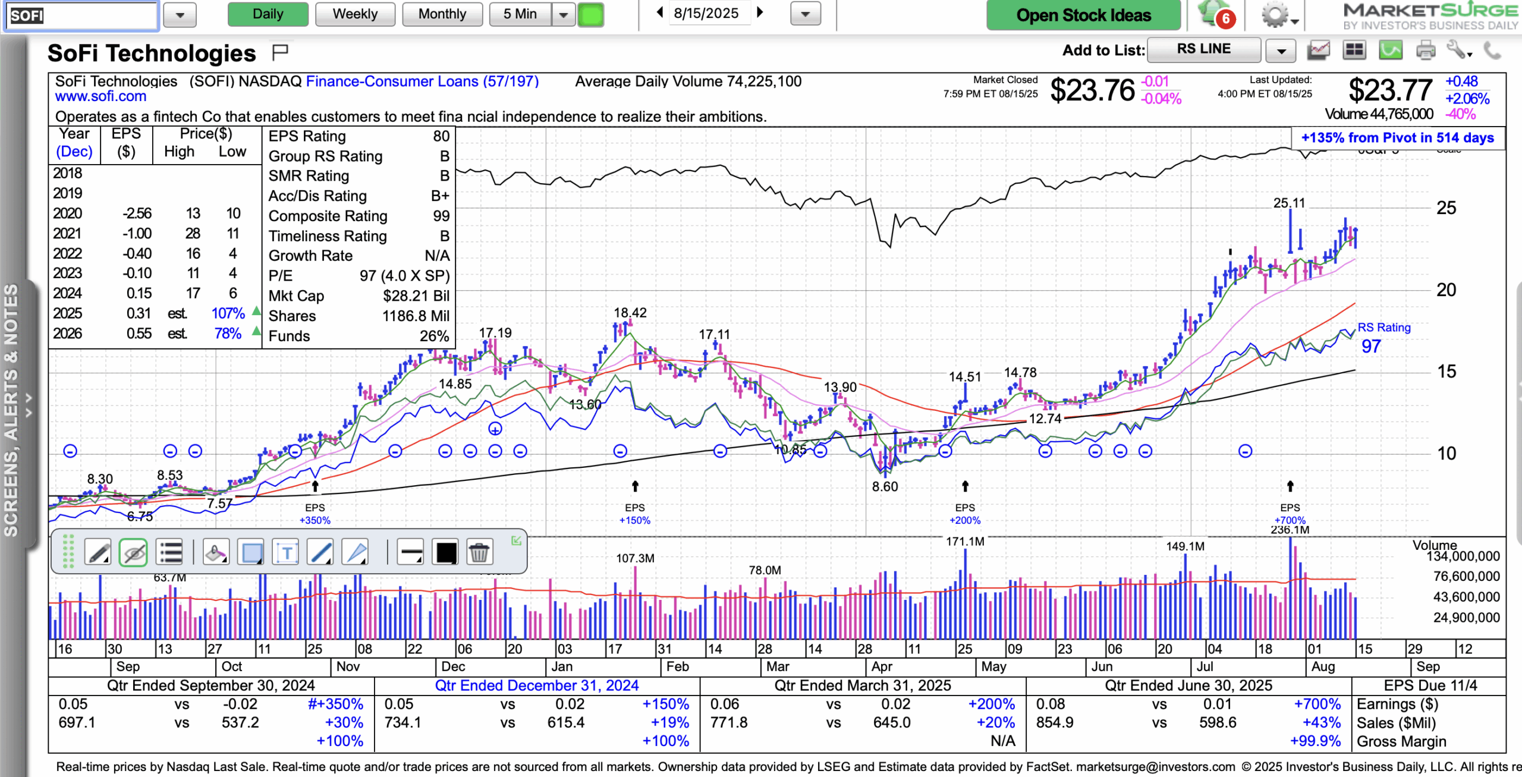Switch to Monthly chart tab

tap(442, 14)
